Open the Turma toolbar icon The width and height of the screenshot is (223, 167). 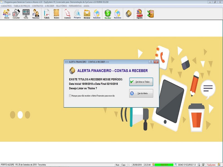pos(26,14)
